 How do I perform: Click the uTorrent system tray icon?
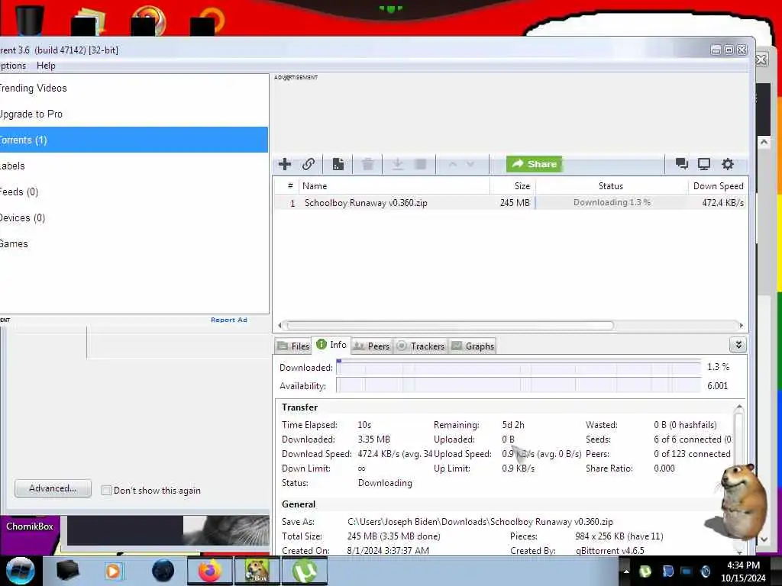tap(645, 571)
